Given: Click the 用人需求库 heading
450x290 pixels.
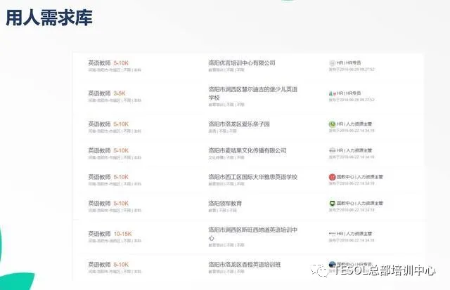Looking at the screenshot, I should click(49, 18).
